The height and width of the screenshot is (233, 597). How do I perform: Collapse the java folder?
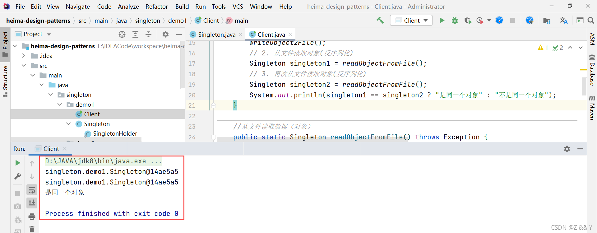point(41,85)
